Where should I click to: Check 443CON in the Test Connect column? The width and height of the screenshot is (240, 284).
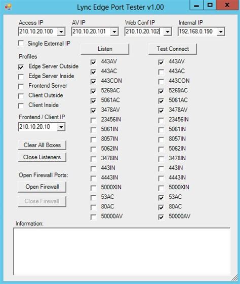[161, 82]
